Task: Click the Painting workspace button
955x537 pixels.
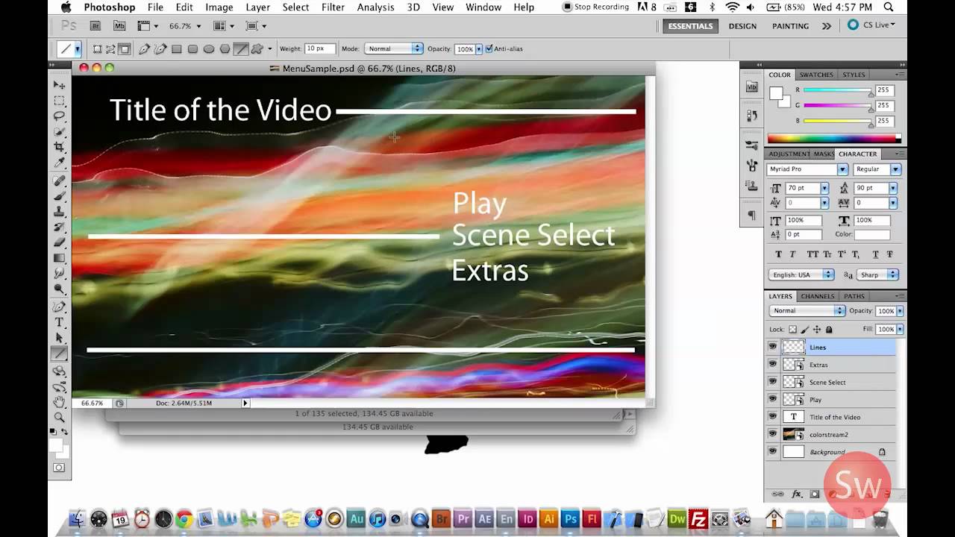Action: (x=790, y=26)
